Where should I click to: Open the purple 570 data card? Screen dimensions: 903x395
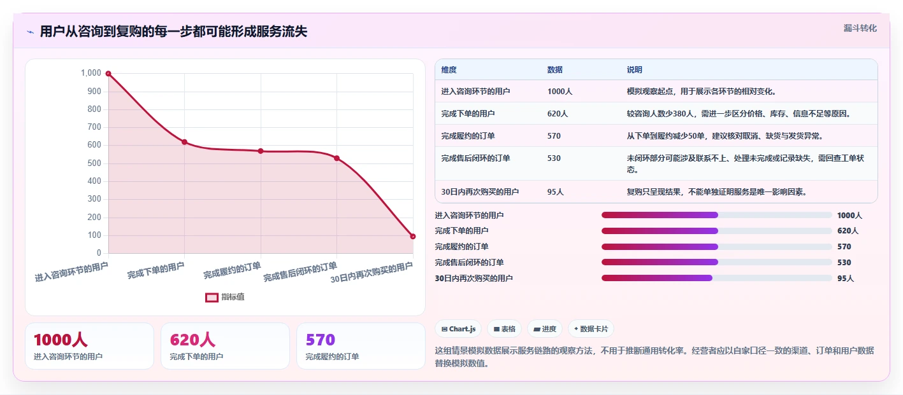(x=361, y=346)
